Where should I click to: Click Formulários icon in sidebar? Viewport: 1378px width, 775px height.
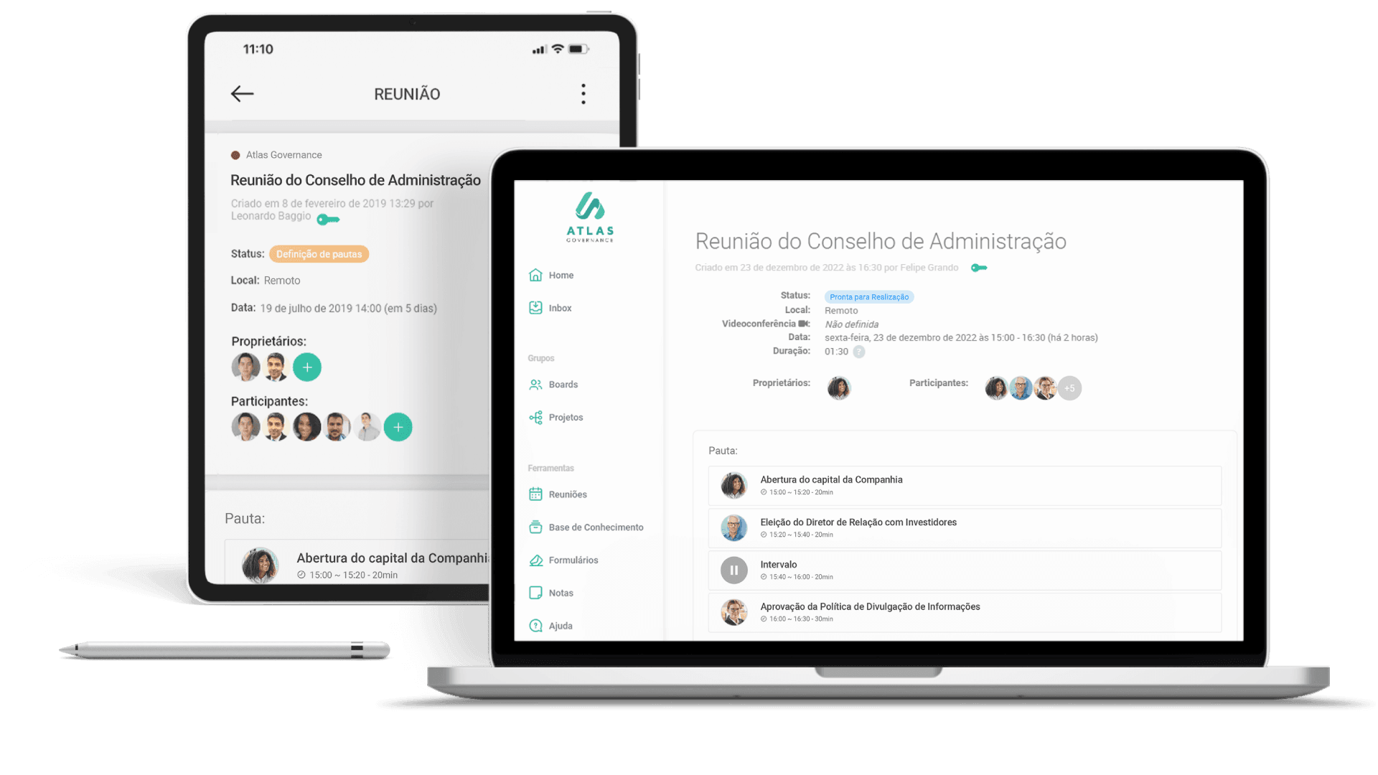pyautogui.click(x=535, y=559)
